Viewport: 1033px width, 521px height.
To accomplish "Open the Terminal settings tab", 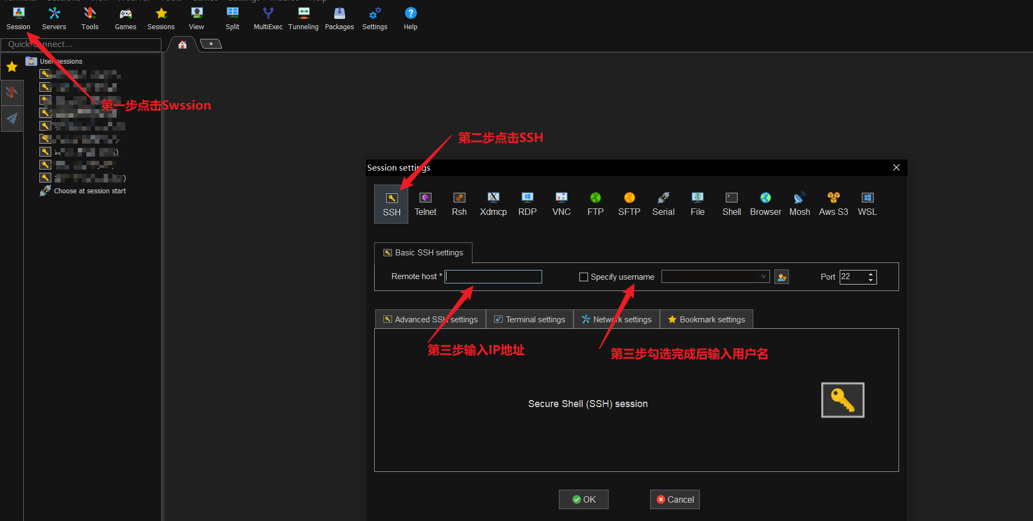I will click(x=530, y=320).
